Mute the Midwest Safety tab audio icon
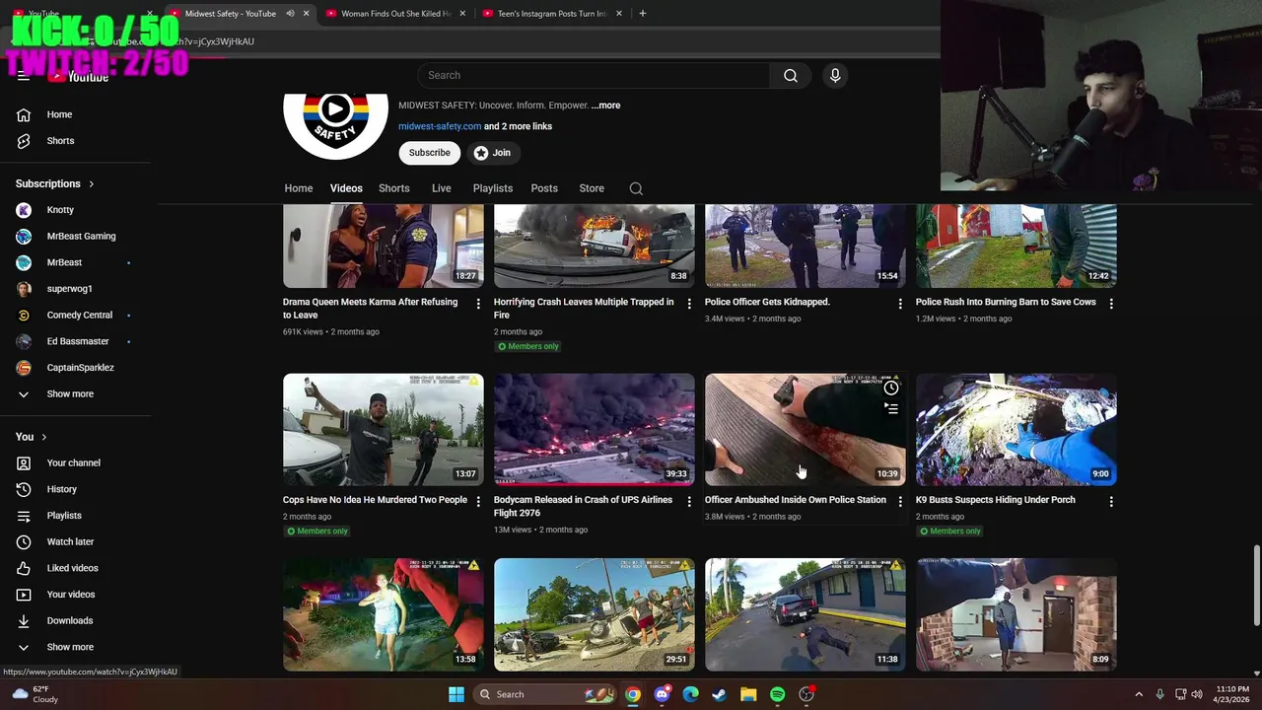The height and width of the screenshot is (710, 1262). point(290,14)
